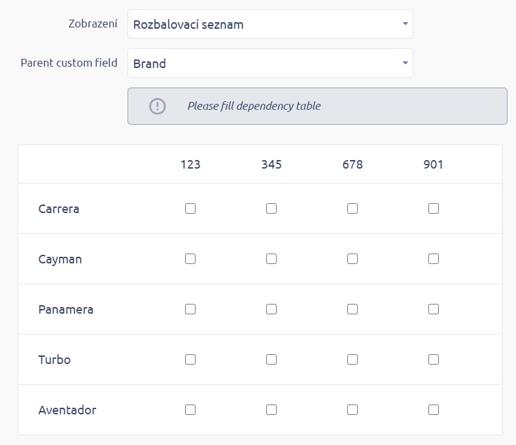Click the 901 column header
This screenshot has width=516, height=445.
click(x=434, y=165)
